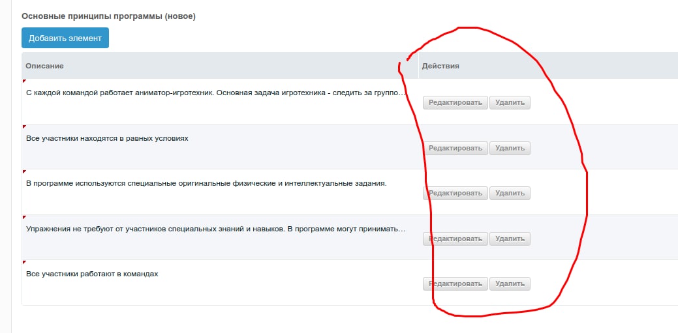The image size is (678, 333).
Task: Edit the Упражнения не требуют row
Action: tap(455, 239)
